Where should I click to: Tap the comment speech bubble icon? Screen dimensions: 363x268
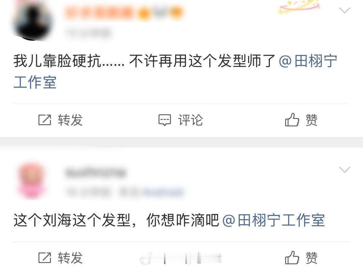[165, 120]
